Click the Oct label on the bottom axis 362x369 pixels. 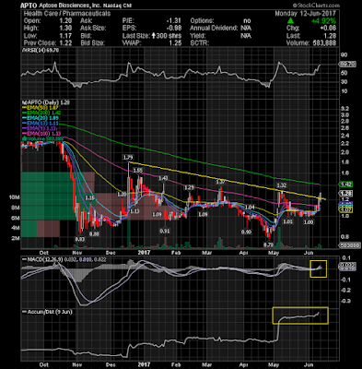tap(44, 365)
